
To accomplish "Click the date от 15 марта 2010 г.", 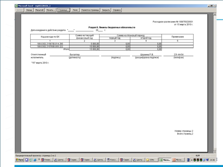I will 183,24.
